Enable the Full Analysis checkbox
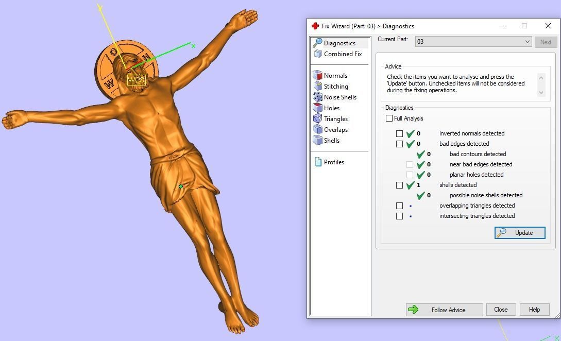Screen dimensions: 561x341 coord(389,118)
